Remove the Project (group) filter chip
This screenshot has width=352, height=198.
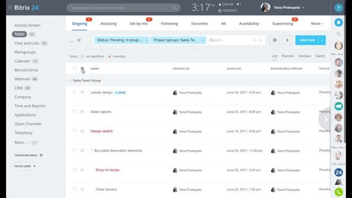click(x=203, y=40)
